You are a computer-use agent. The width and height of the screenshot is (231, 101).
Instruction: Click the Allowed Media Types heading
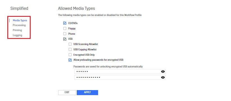(76, 8)
